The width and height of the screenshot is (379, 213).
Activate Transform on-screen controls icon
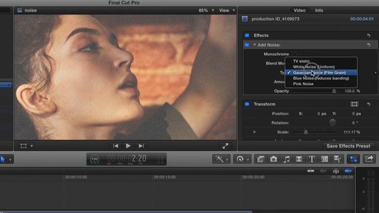pyautogui.click(x=354, y=104)
